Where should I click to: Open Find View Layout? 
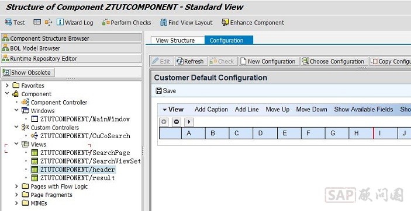point(186,23)
